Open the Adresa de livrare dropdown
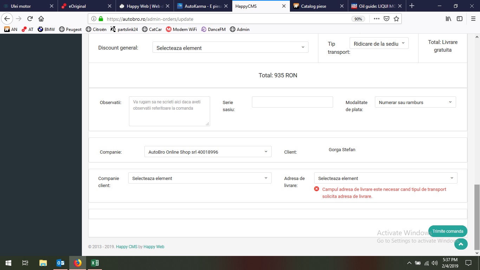The image size is (480, 270). 385,178
